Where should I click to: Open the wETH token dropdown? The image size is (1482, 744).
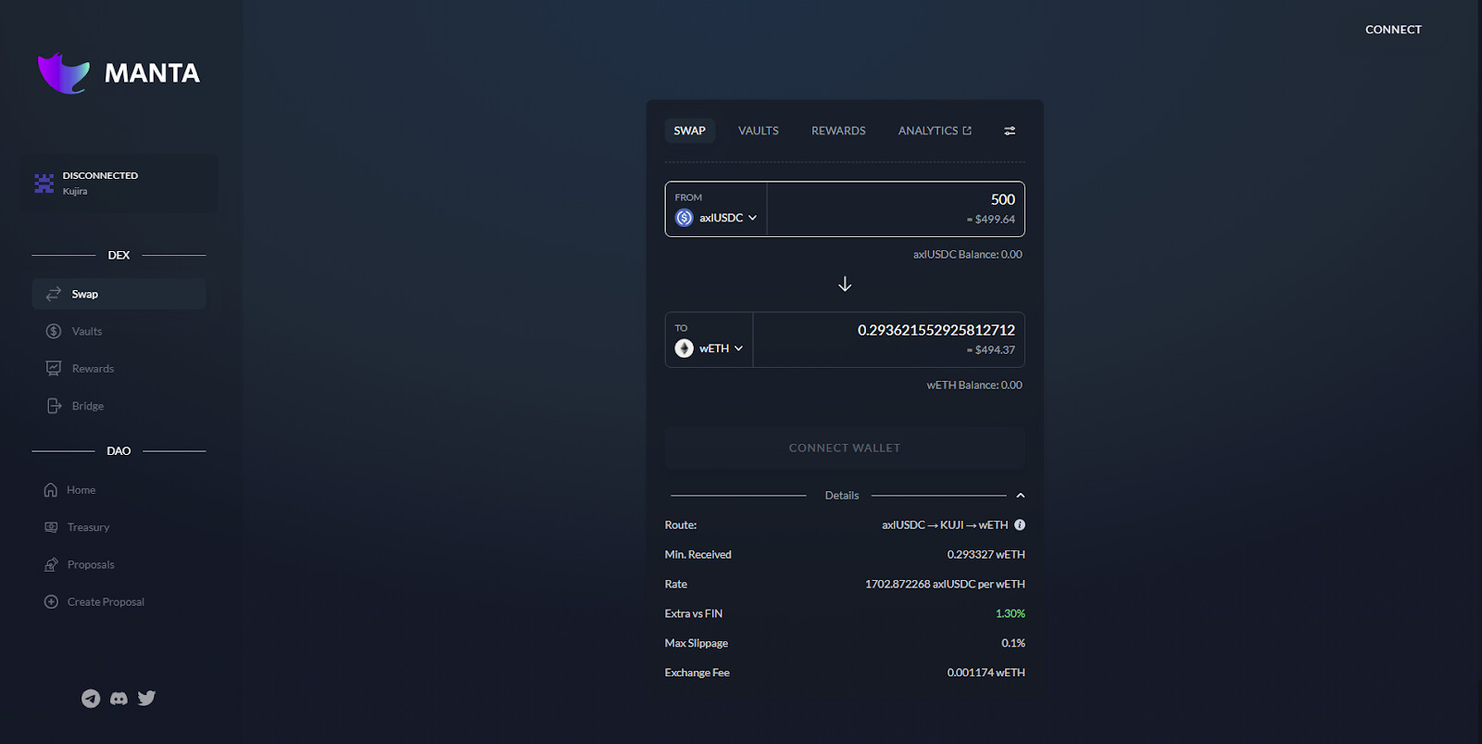pyautogui.click(x=710, y=348)
